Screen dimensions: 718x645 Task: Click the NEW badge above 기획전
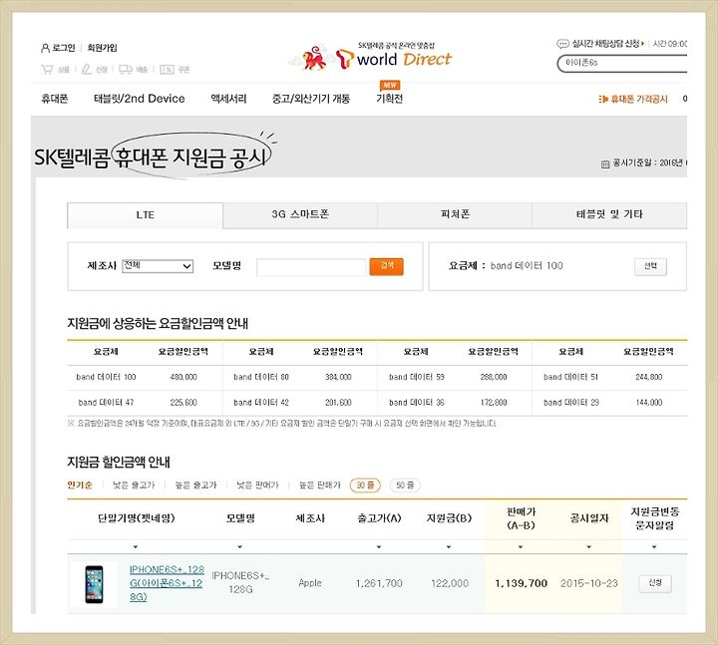(390, 85)
